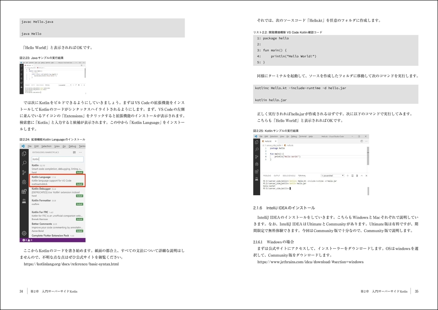The height and width of the screenshot is (310, 438).
Task: Click println line in Figure 2.25 editor
Action: (288, 156)
